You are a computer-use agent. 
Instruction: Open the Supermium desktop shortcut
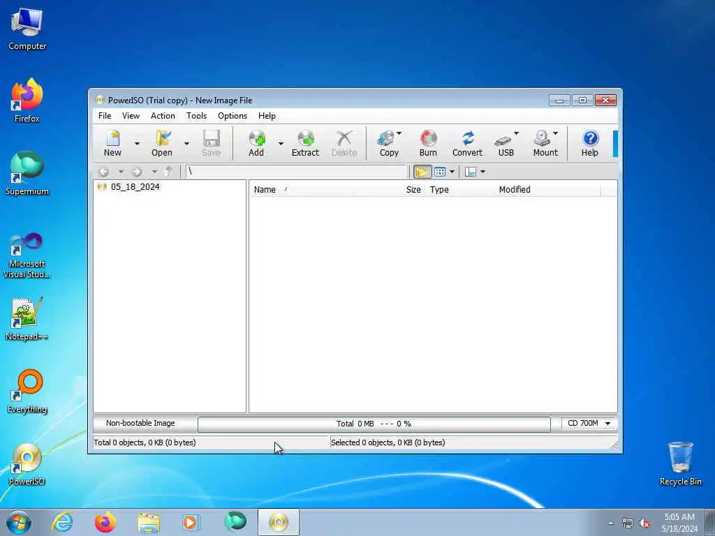pyautogui.click(x=27, y=174)
